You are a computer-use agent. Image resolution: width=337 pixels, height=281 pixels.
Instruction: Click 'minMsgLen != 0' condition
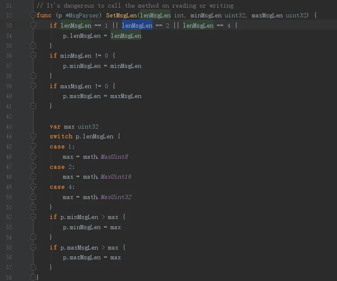pyautogui.click(x=84, y=56)
